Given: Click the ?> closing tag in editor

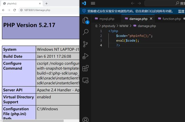Looking at the screenshot, I should (x=118, y=45).
